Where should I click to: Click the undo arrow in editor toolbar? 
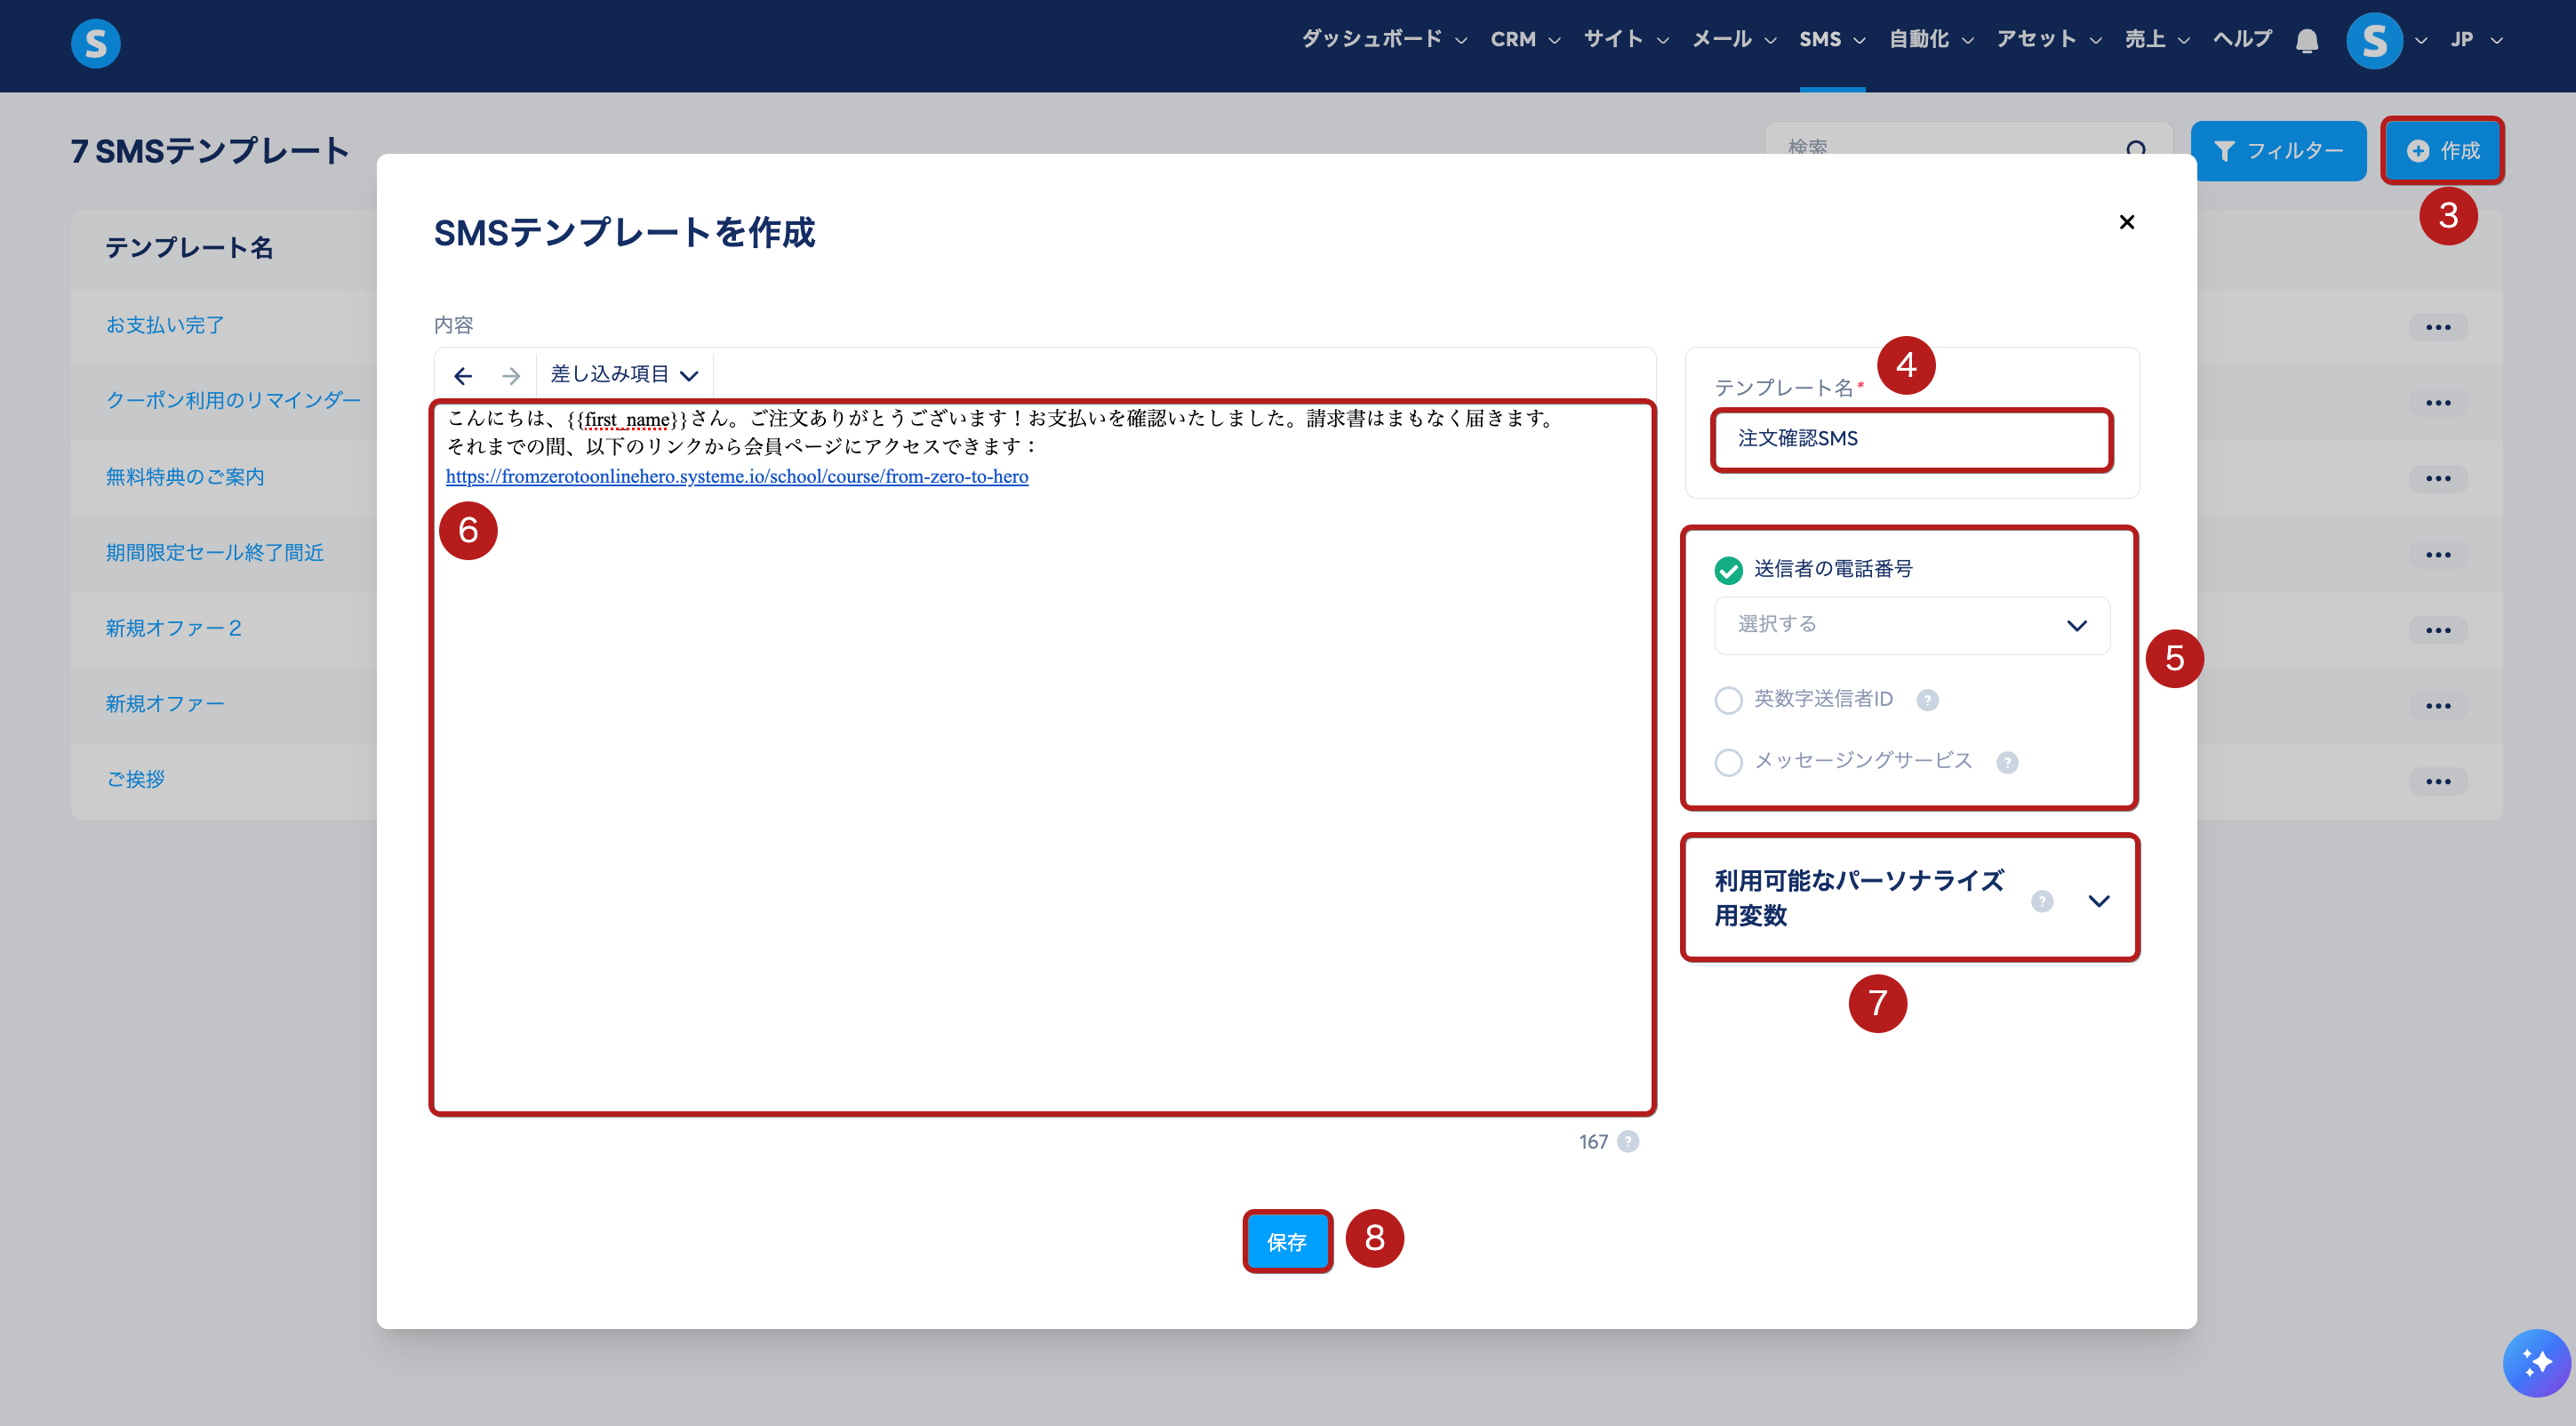point(463,375)
